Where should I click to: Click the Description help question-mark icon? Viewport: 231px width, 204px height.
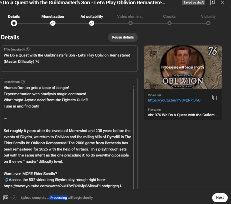[x=23, y=82]
